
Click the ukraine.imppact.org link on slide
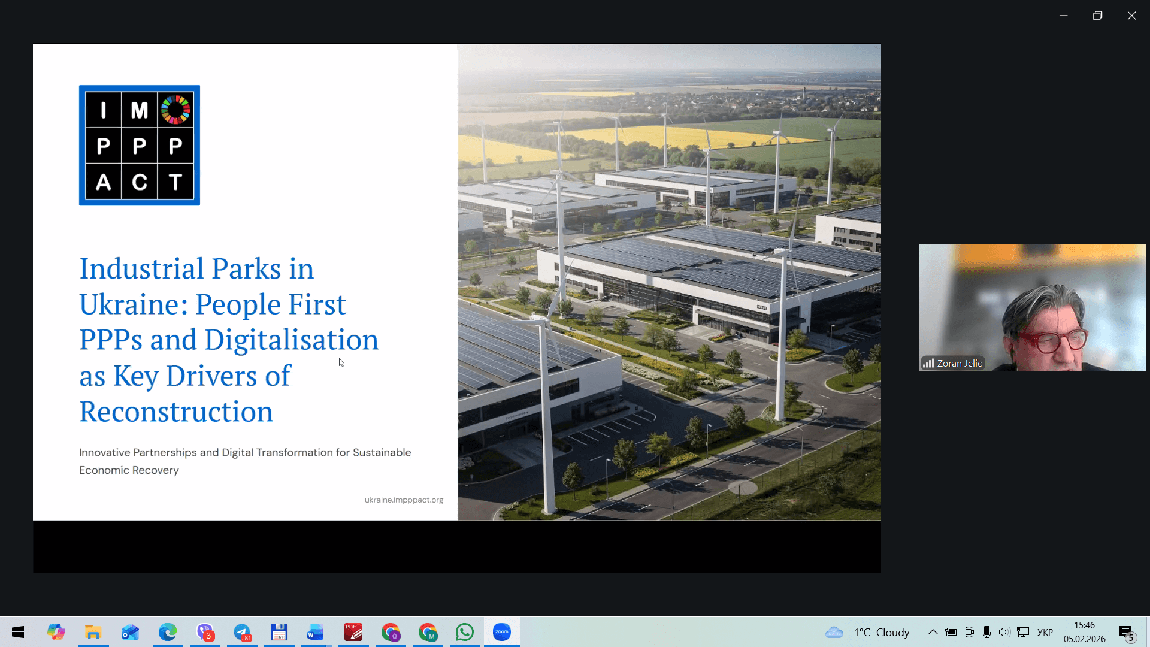404,500
